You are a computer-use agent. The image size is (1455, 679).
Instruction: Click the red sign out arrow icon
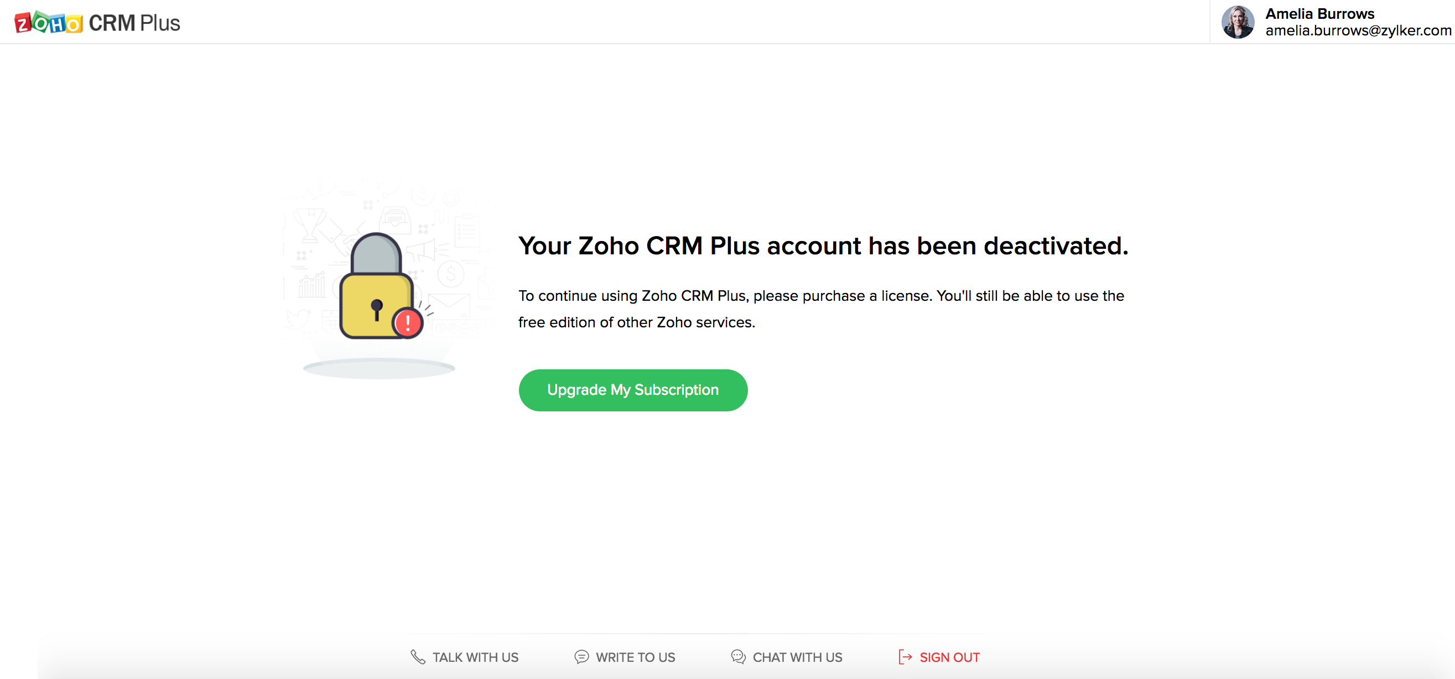905,657
